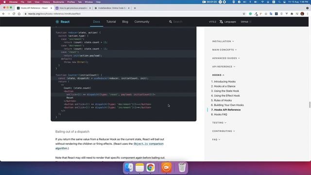Expand the FAQ sidebar section
Image resolution: width=311 pixels, height=175 pixels.
[216, 140]
